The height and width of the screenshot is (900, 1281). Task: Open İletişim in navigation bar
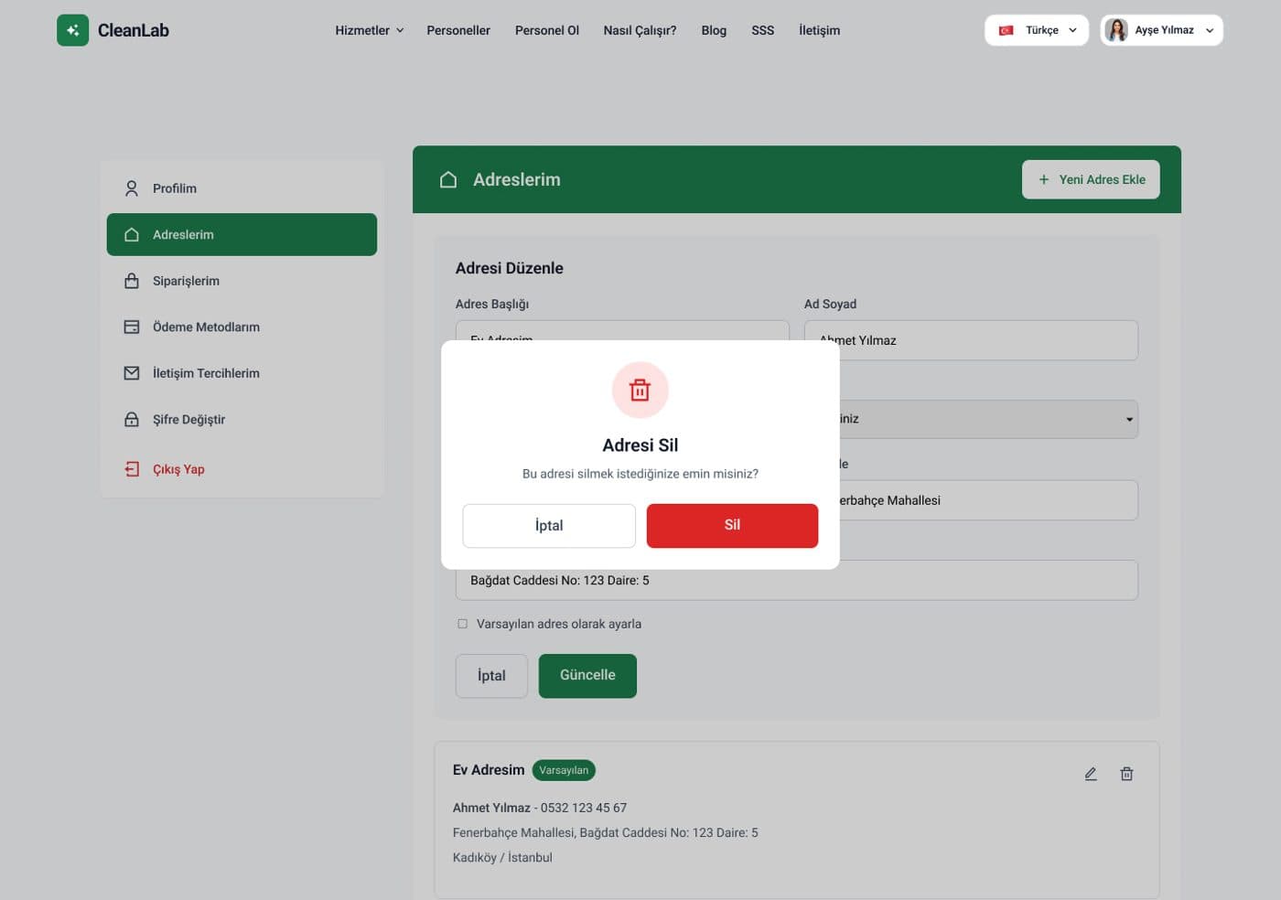[x=819, y=30]
